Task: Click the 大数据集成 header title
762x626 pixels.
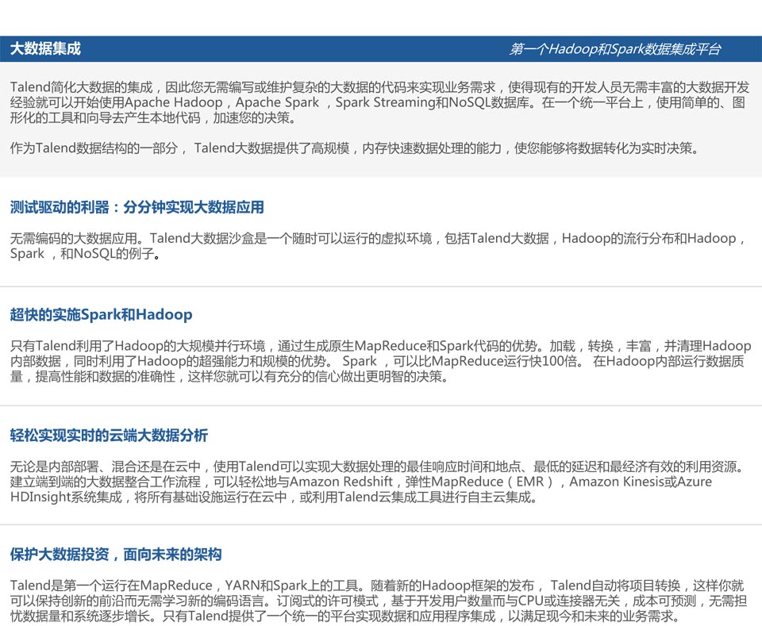Action: [45, 48]
